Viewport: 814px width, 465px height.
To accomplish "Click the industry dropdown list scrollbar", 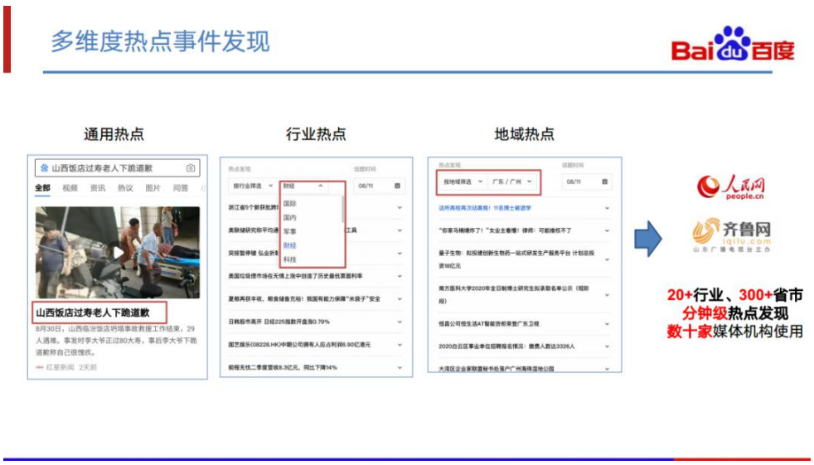I will pos(342,209).
